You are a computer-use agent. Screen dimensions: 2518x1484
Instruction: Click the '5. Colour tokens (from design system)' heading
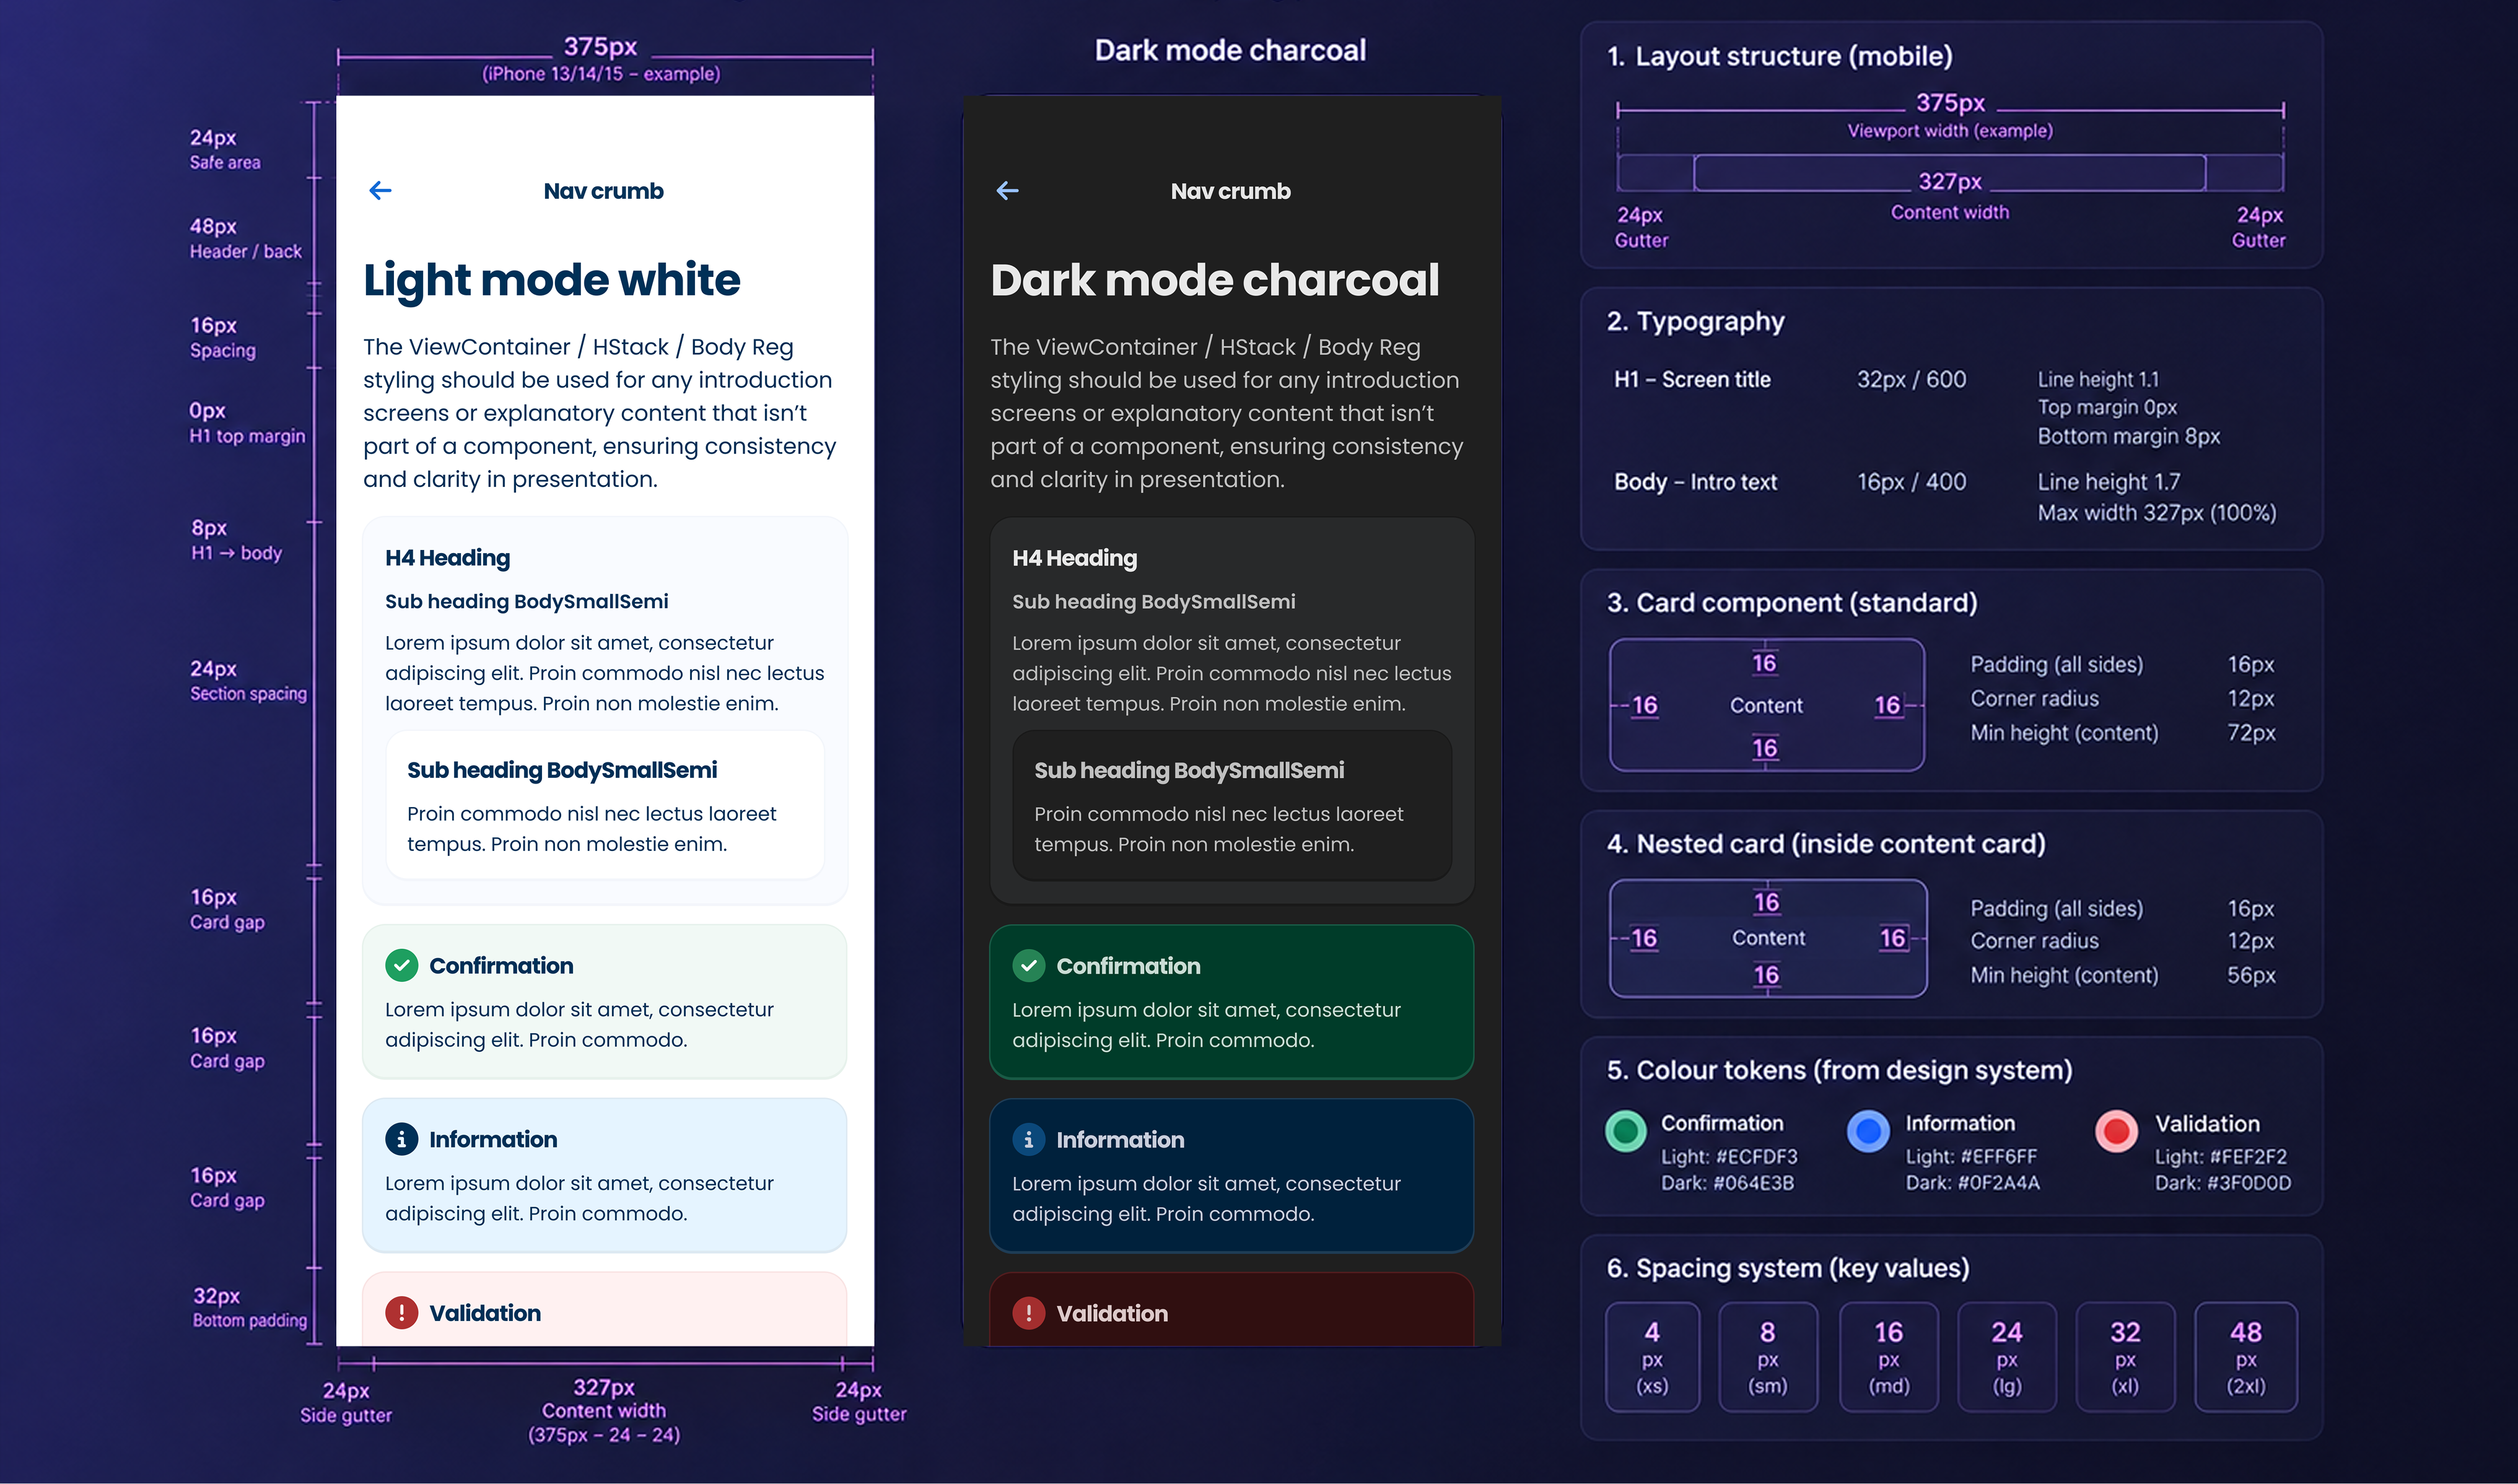tap(1839, 1070)
